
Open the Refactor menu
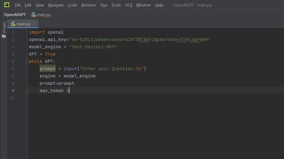pyautogui.click(x=89, y=5)
